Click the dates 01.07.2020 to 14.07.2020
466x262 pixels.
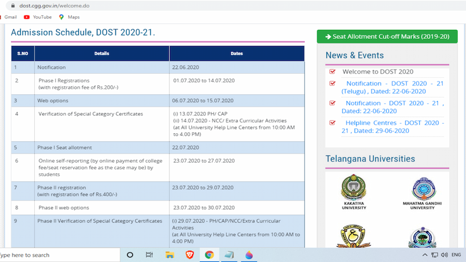204,80
